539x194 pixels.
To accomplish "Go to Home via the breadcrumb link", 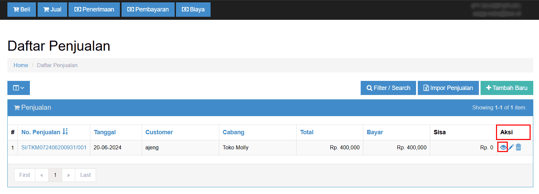I will (x=21, y=65).
